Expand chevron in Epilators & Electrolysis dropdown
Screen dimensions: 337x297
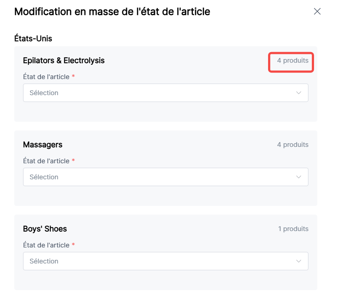click(x=299, y=93)
